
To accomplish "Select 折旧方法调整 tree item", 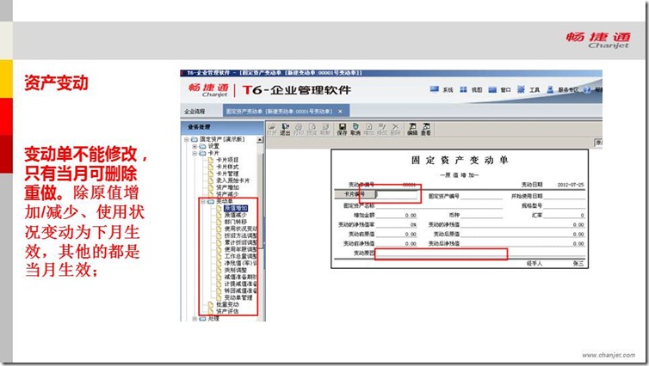I will point(241,235).
